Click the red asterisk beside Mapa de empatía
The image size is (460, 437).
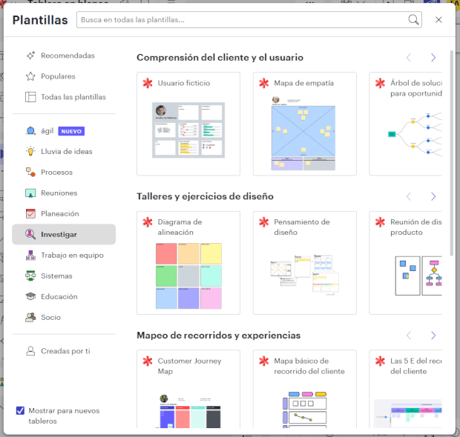coord(263,83)
